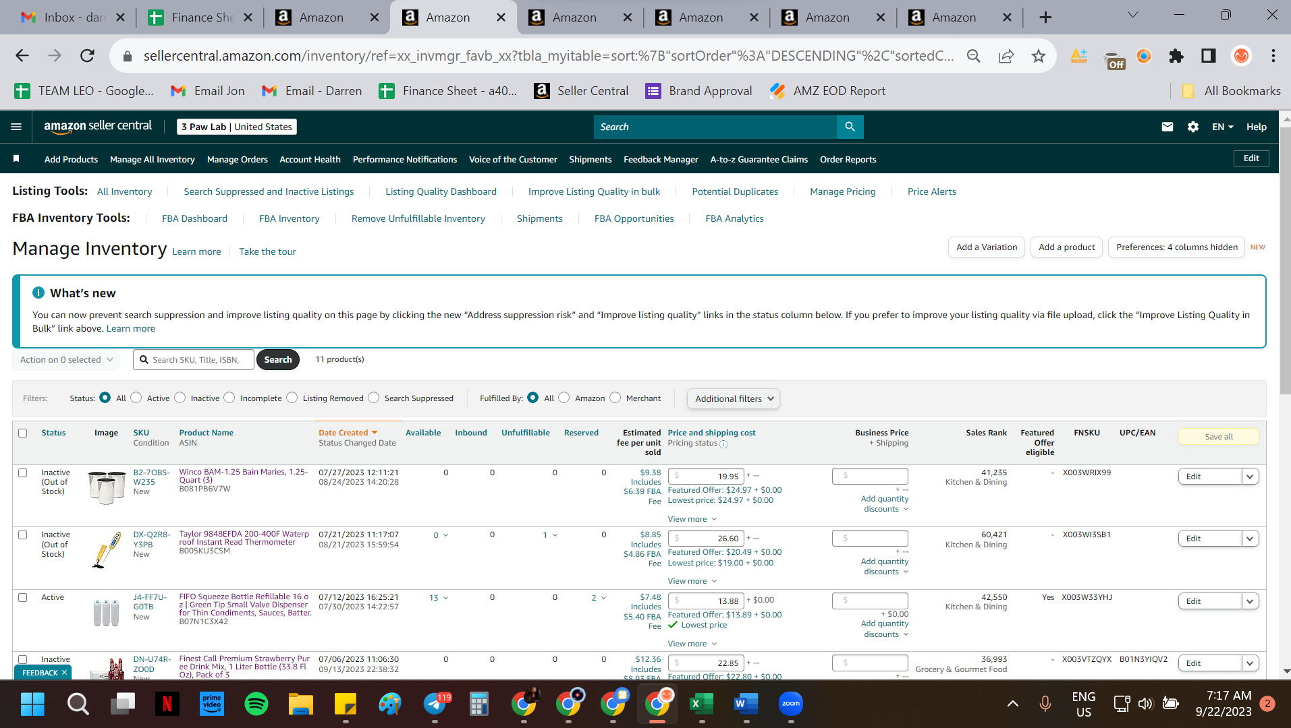Open Zoom from the taskbar
Screen dimensions: 1291x728
coord(790,704)
